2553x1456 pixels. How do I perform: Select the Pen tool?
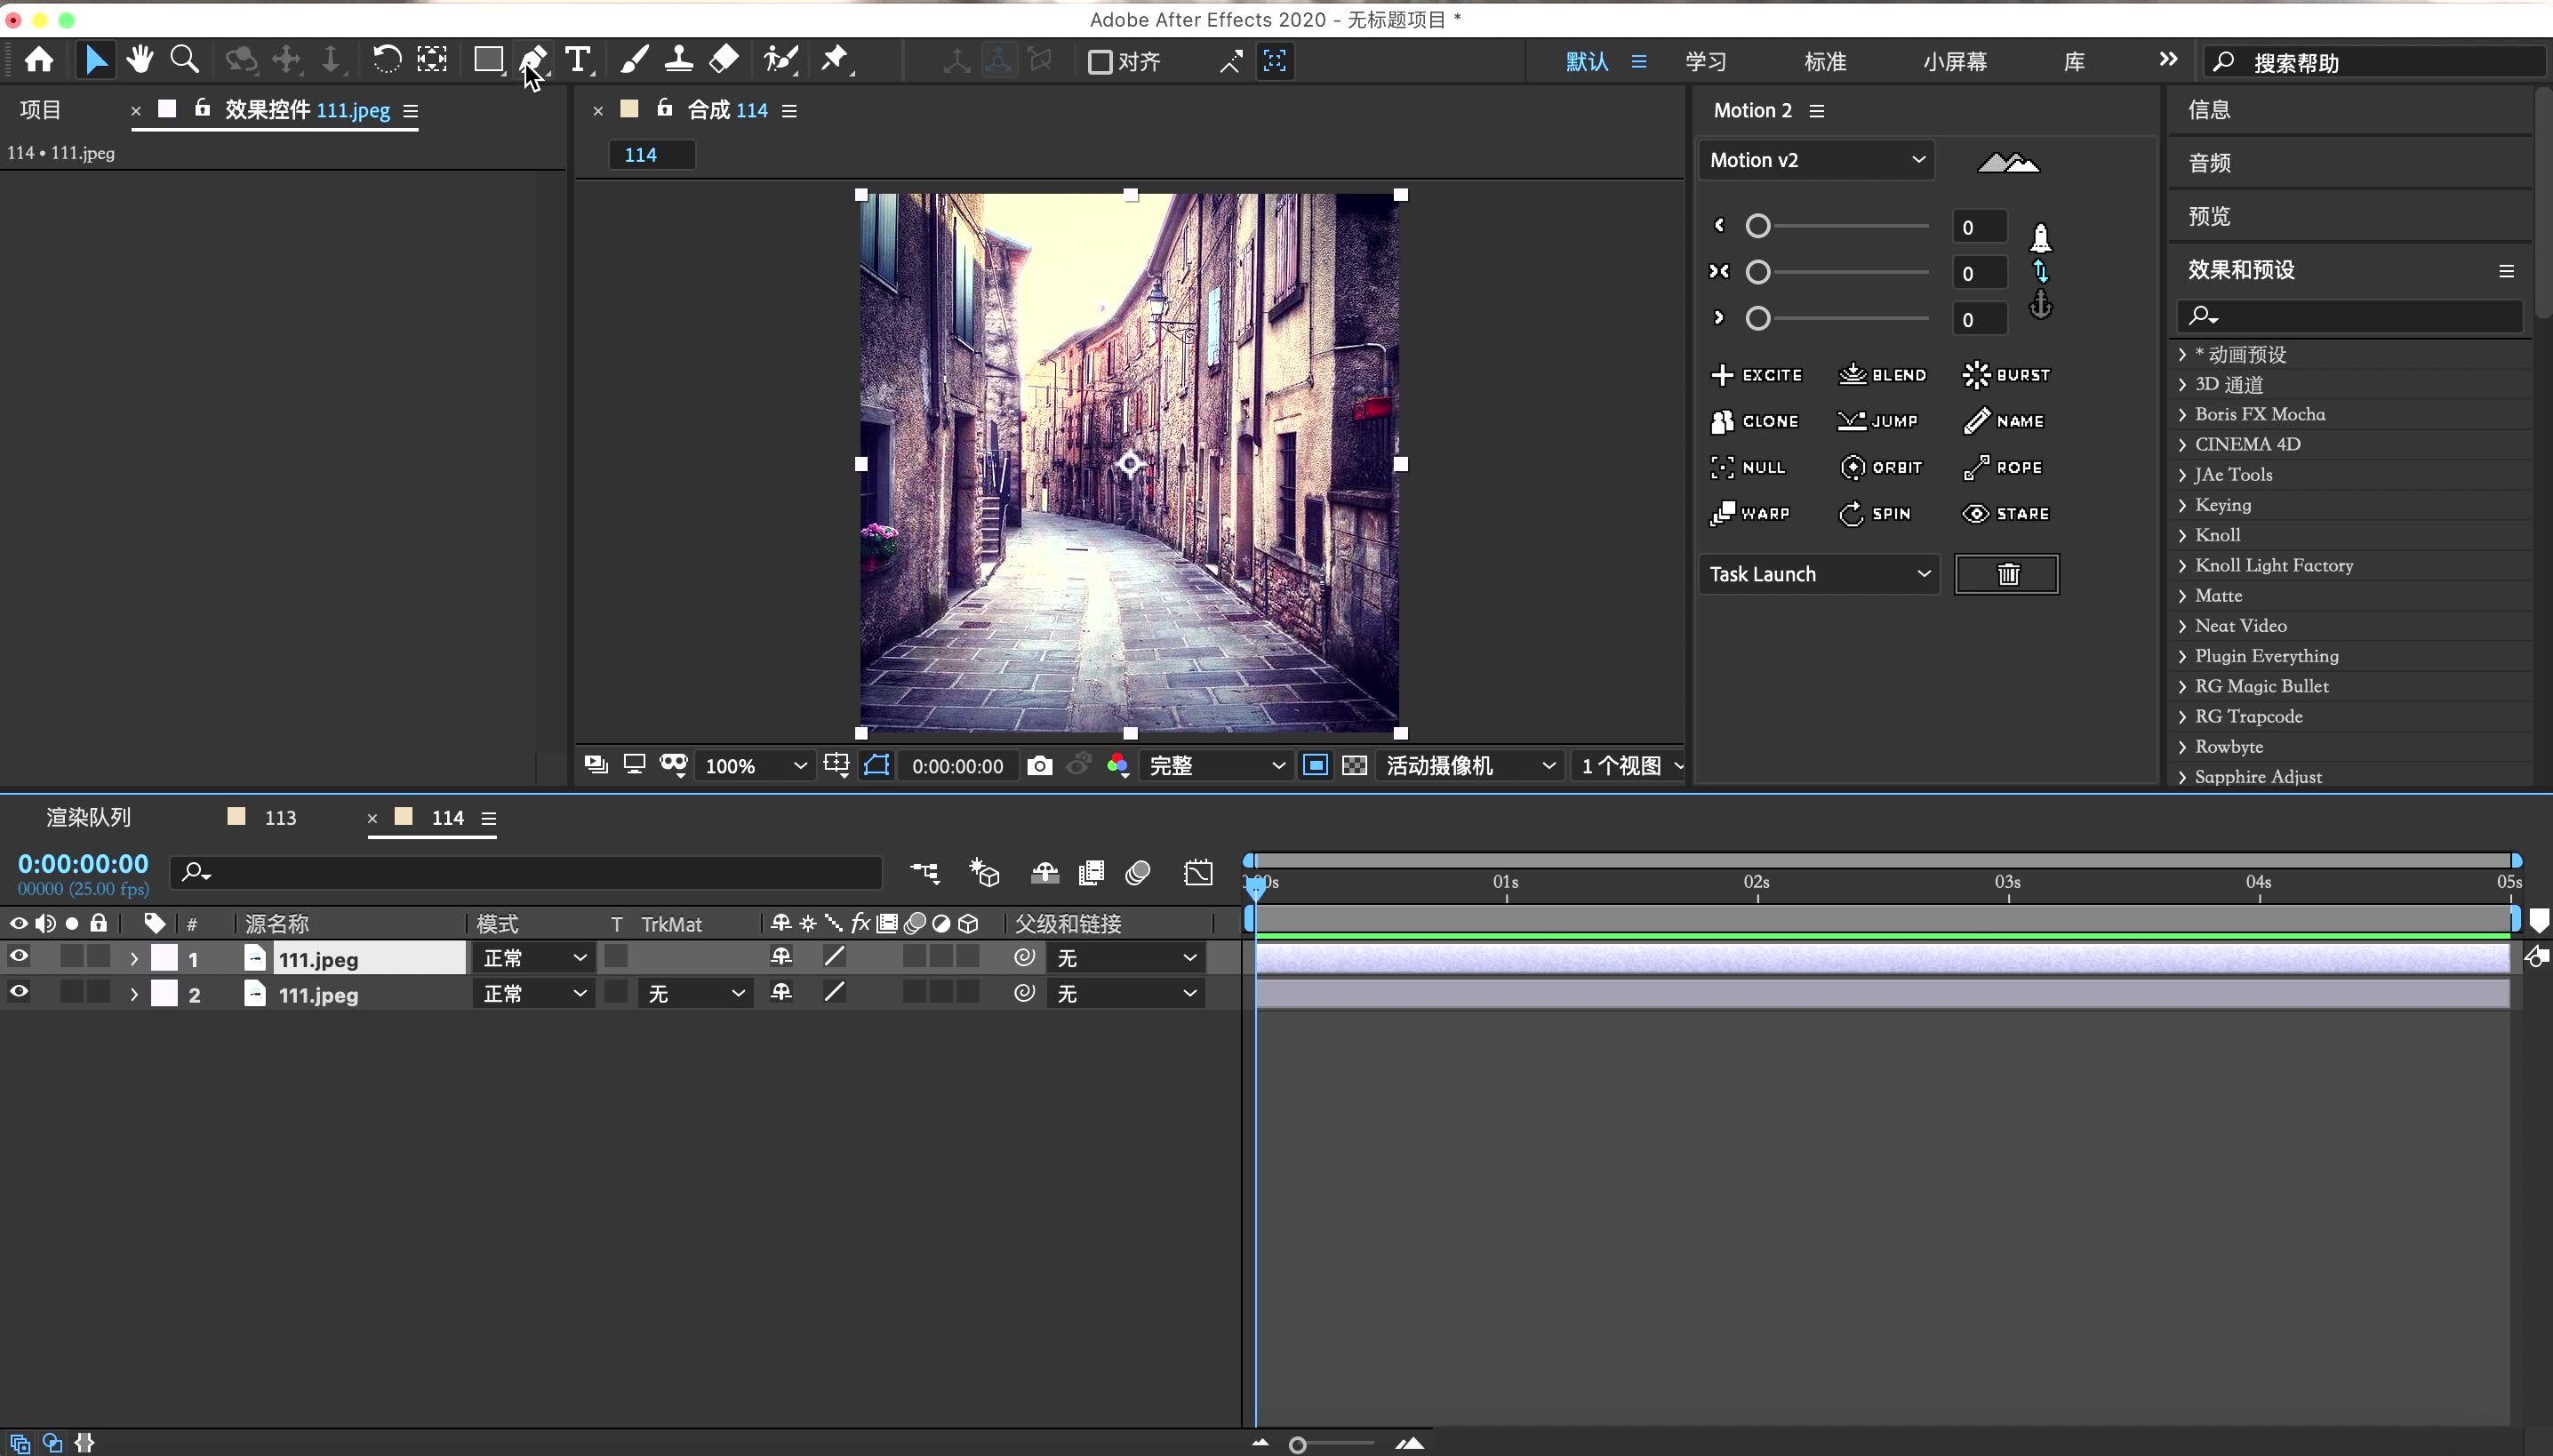534,60
